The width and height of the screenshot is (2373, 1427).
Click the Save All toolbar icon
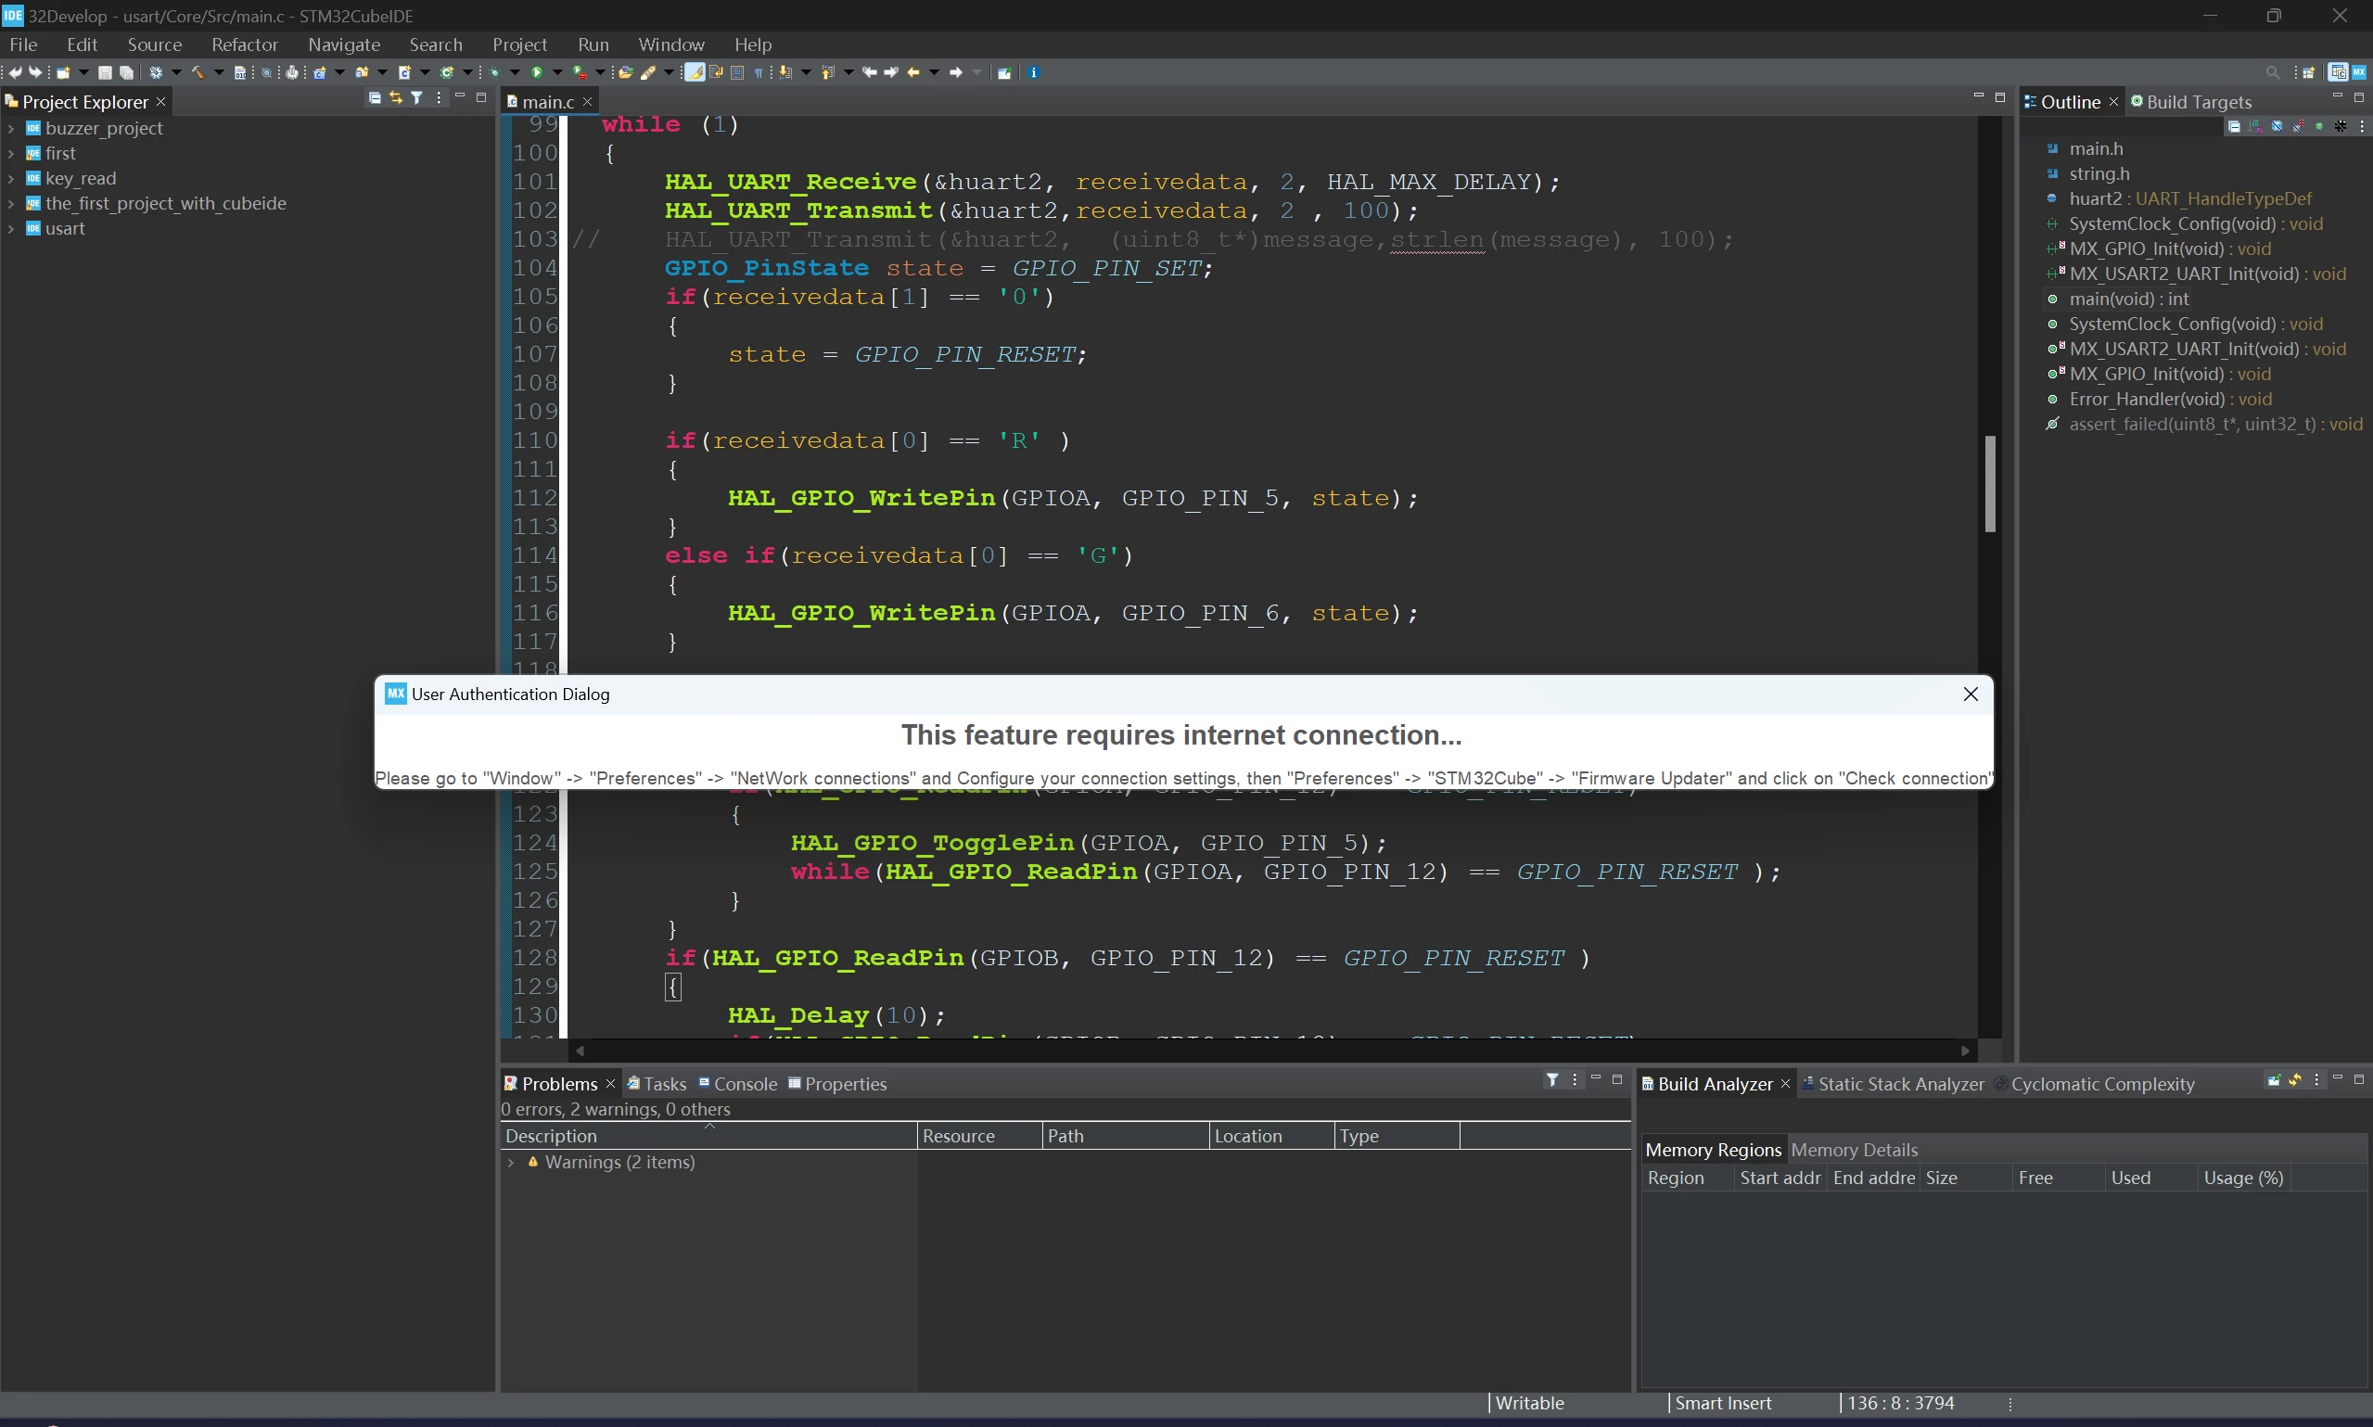tap(126, 72)
